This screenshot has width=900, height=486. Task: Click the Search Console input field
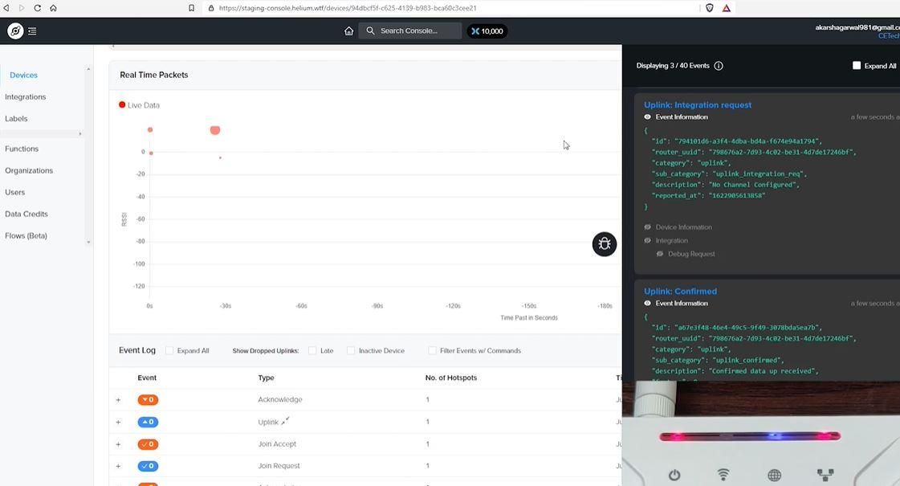[x=410, y=31]
